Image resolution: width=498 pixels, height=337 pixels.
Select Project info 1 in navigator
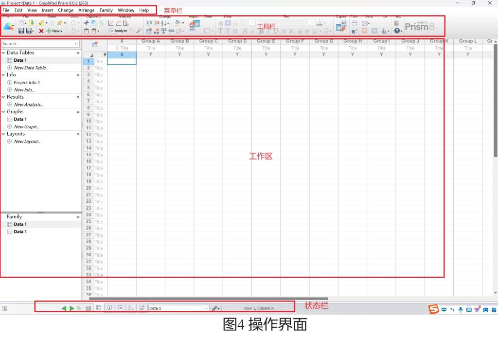point(27,83)
